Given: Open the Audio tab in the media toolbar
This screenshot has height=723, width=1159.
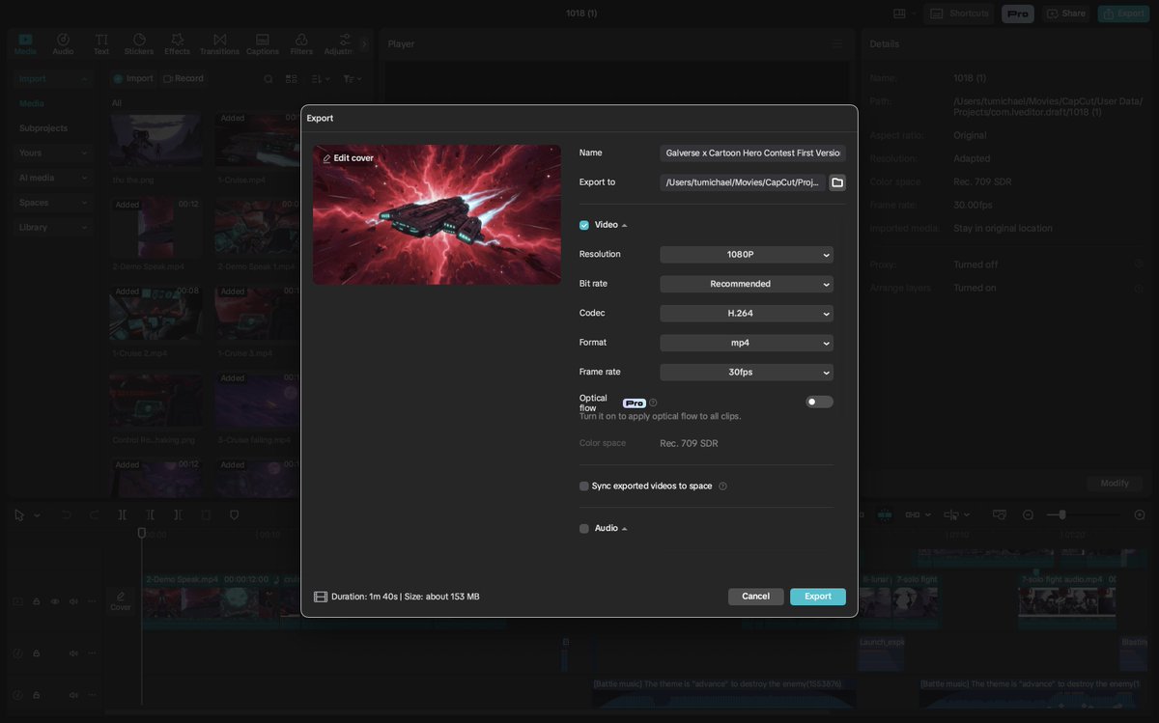Looking at the screenshot, I should click(x=63, y=43).
